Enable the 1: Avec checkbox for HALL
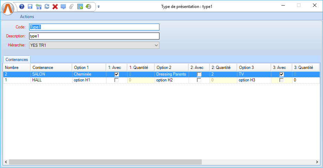The height and width of the screenshot is (168, 323). coord(116,80)
